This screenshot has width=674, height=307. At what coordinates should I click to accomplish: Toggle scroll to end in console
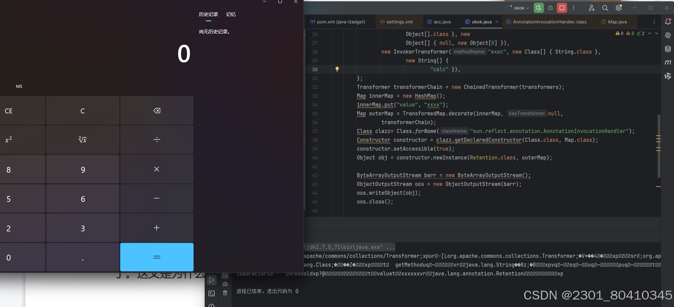pos(225,275)
